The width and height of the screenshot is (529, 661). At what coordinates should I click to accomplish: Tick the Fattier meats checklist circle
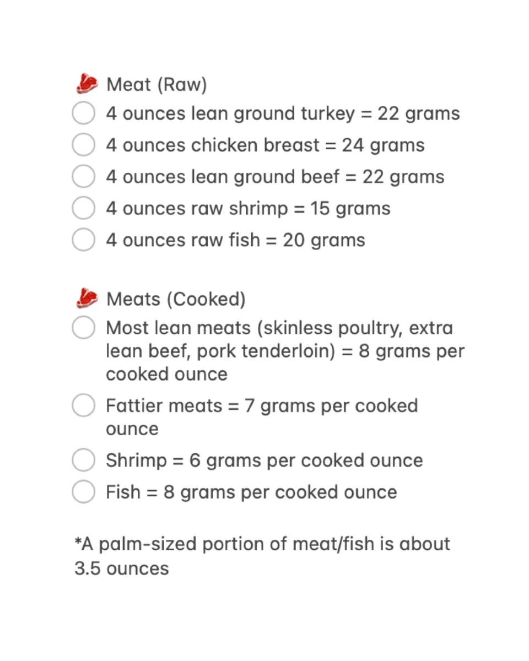(x=84, y=406)
